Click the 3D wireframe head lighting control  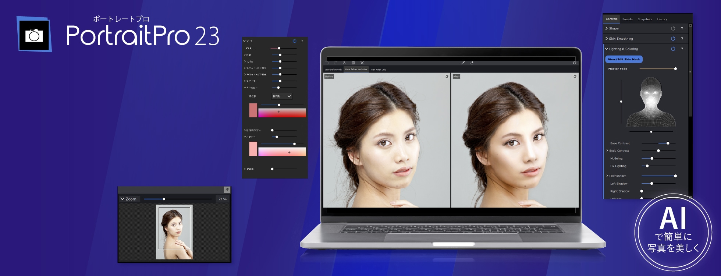651,102
